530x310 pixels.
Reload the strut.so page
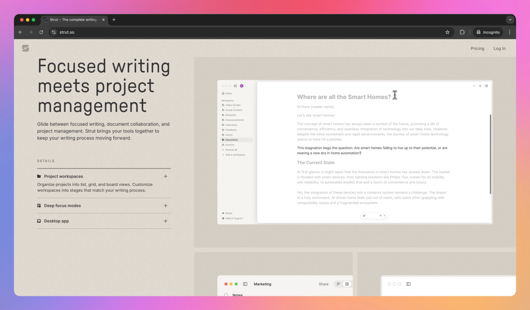click(42, 32)
